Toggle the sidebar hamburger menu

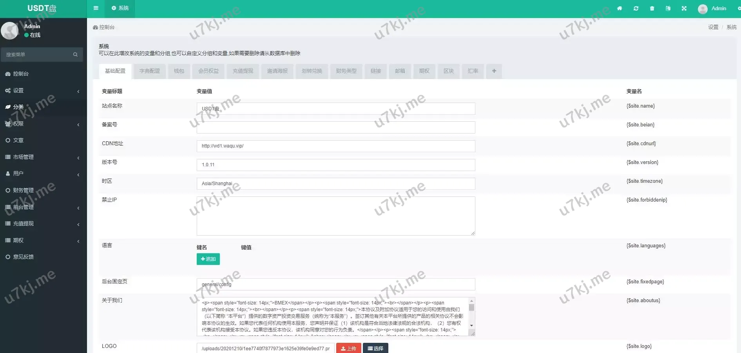tap(96, 8)
